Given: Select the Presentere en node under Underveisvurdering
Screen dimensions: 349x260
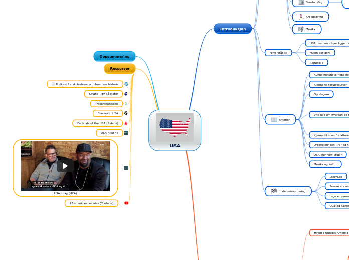Looking at the screenshot, I should (337, 186).
